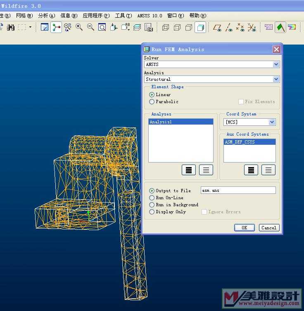Click the purple dotted mesh pattern icon

(x=268, y=27)
